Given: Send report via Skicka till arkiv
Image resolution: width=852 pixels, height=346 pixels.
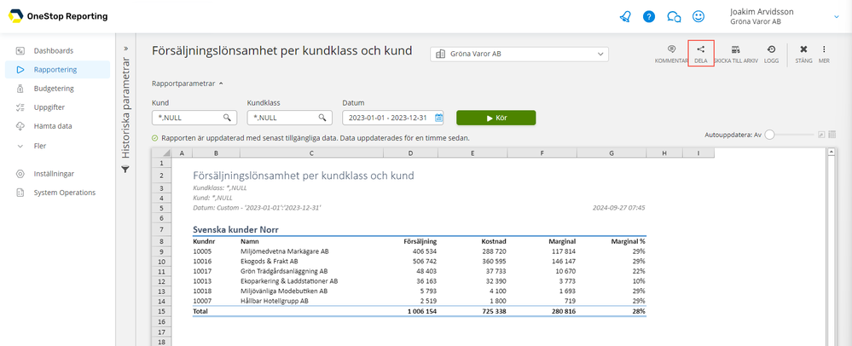Looking at the screenshot, I should tap(736, 54).
